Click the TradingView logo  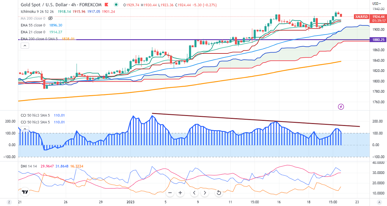(25, 192)
